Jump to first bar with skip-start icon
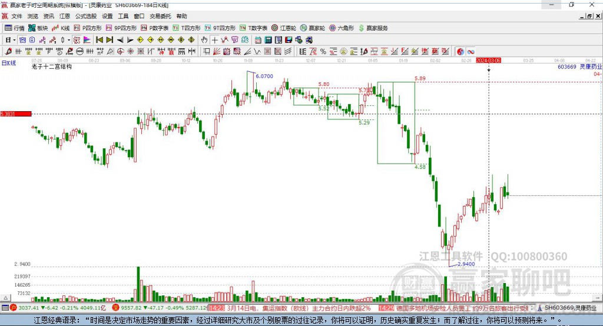Image resolution: width=603 pixels, height=326 pixels. (99, 39)
